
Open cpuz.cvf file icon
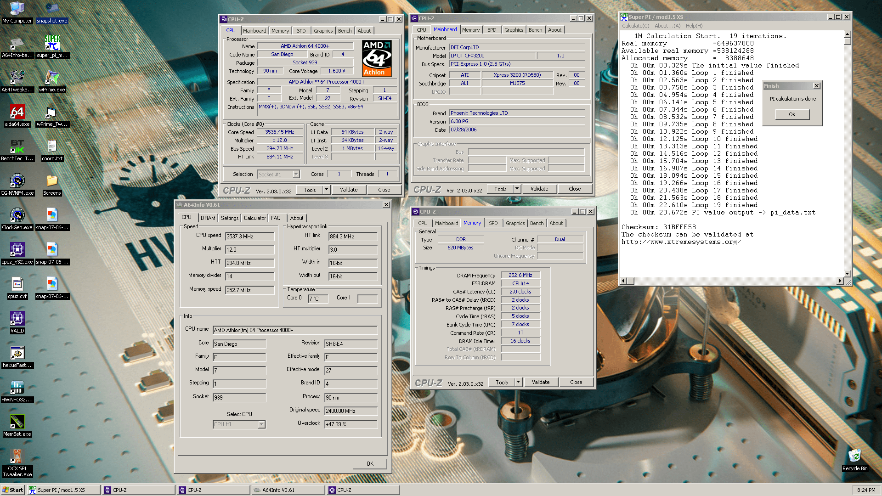pyautogui.click(x=17, y=288)
